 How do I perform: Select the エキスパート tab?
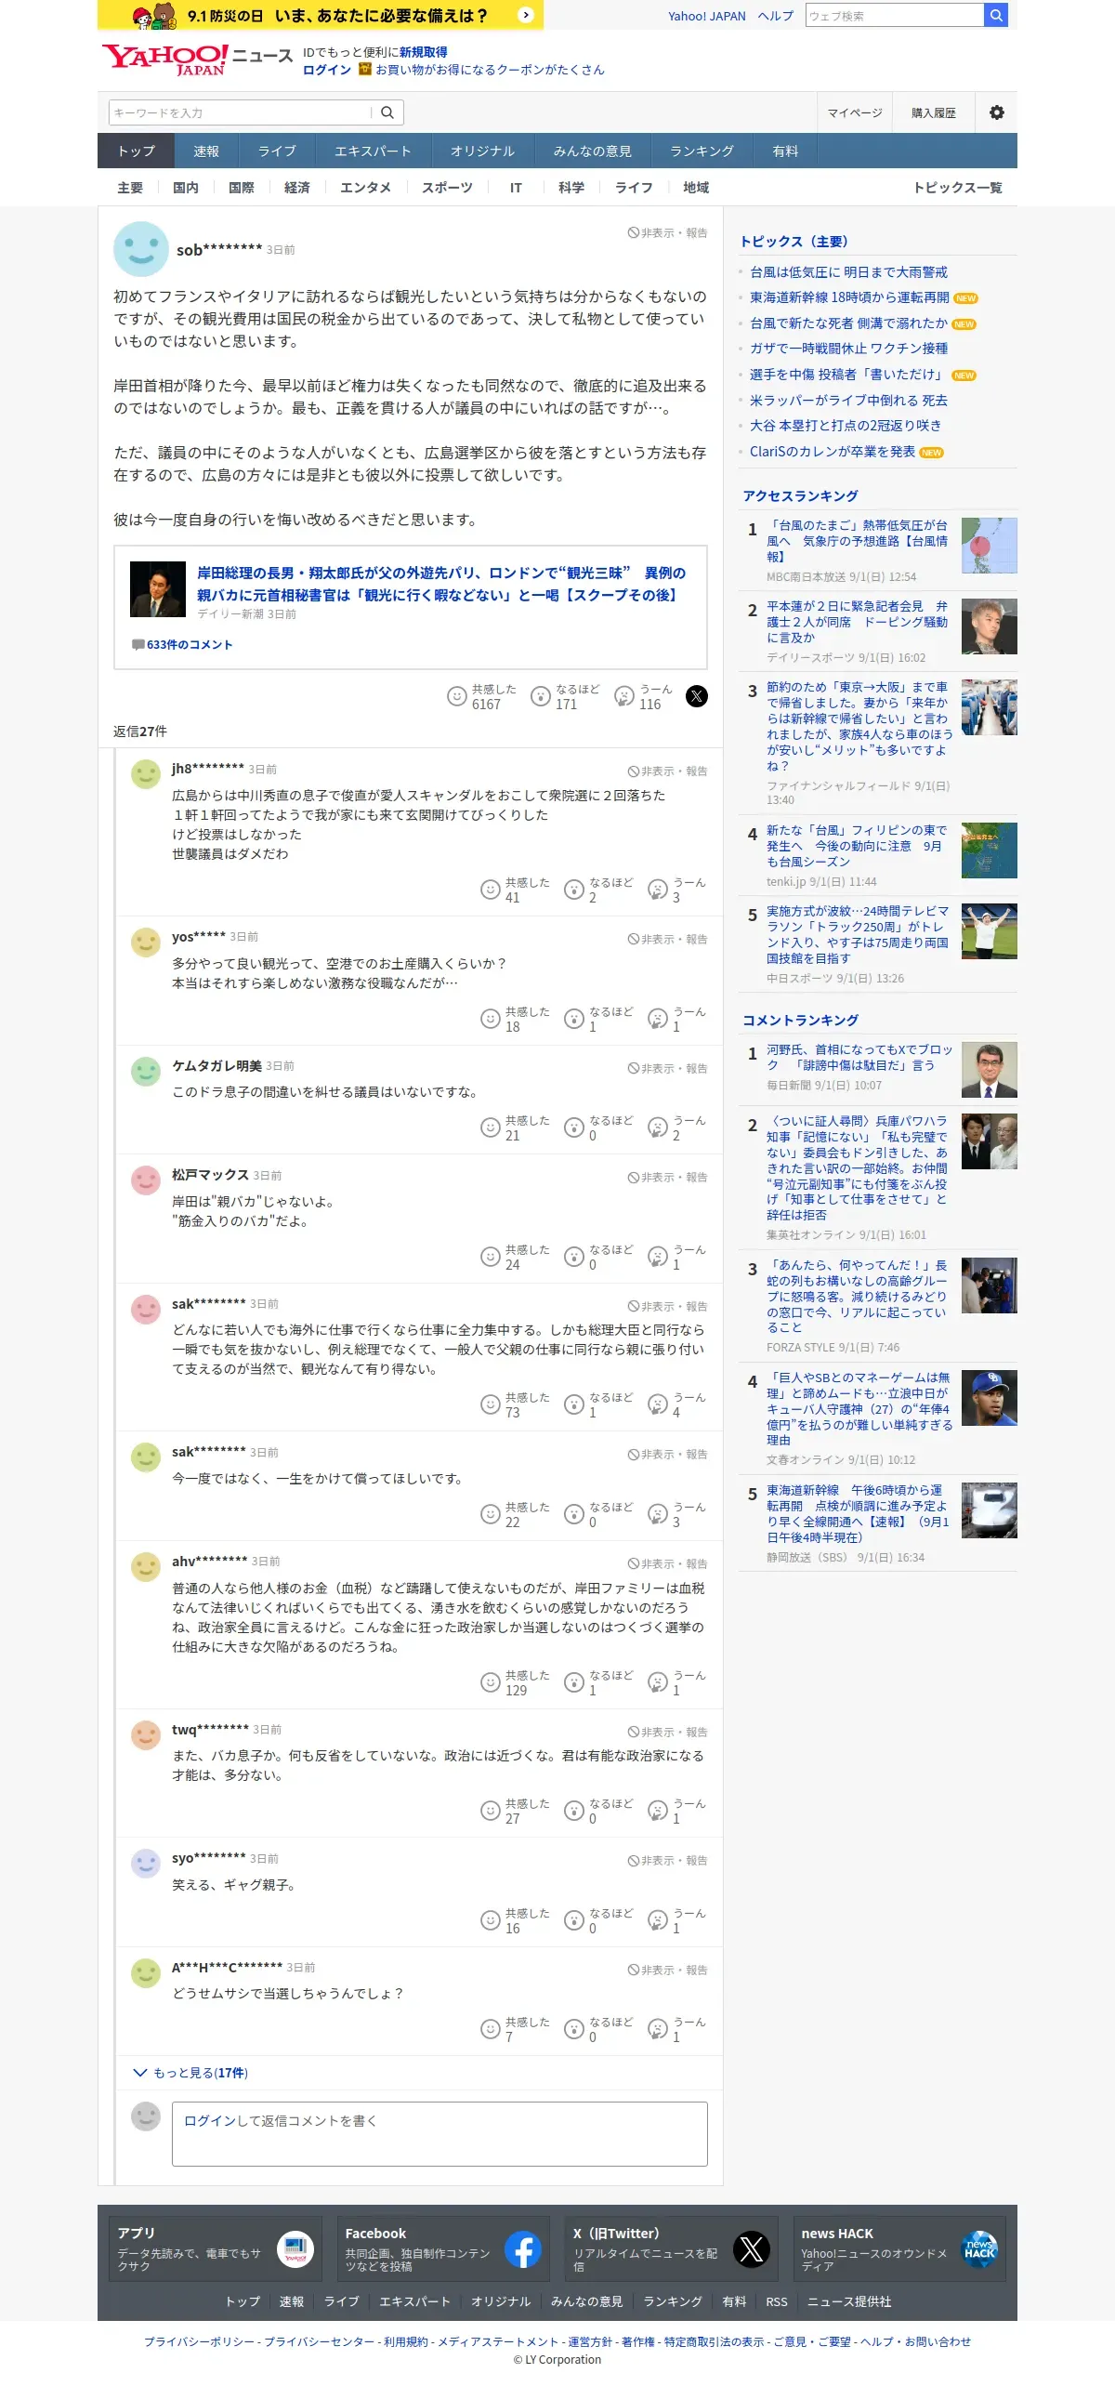tap(373, 151)
